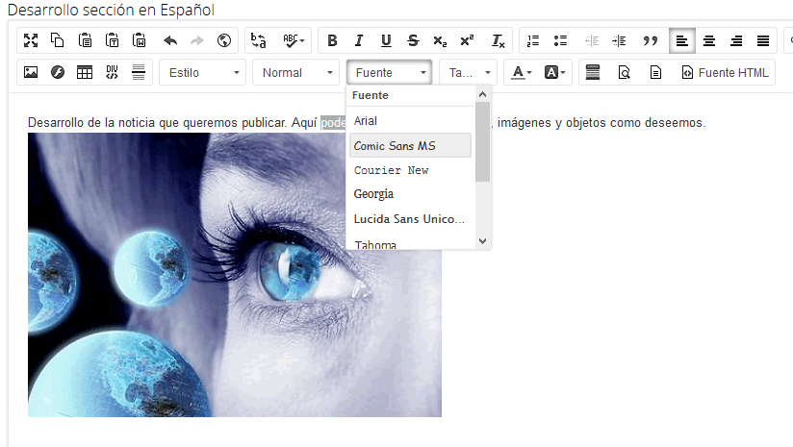Insert a horizontal line
The height and width of the screenshot is (447, 793).
pos(139,72)
